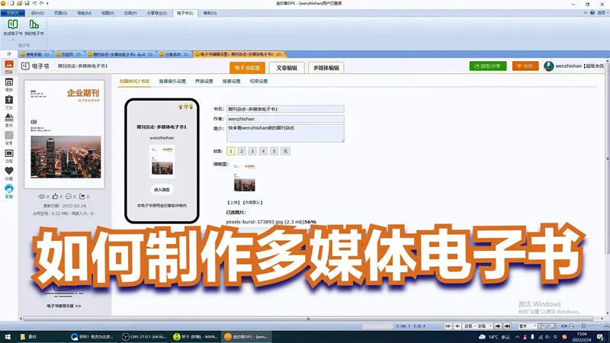Show hidden system tray icons chevron
Image resolution: width=610 pixels, height=343 pixels.
517,337
